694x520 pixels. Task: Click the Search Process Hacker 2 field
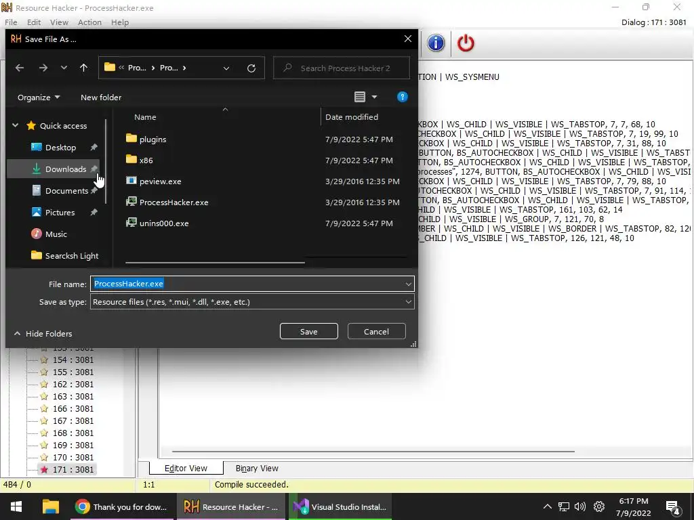click(x=342, y=68)
